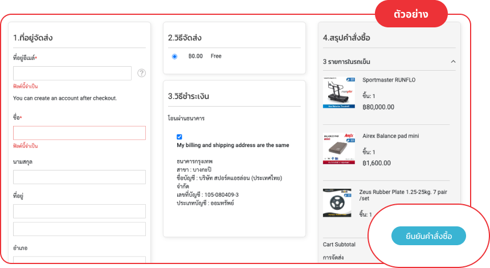490x268 pixels.
Task: Click the email help question mark icon
Action: point(141,73)
